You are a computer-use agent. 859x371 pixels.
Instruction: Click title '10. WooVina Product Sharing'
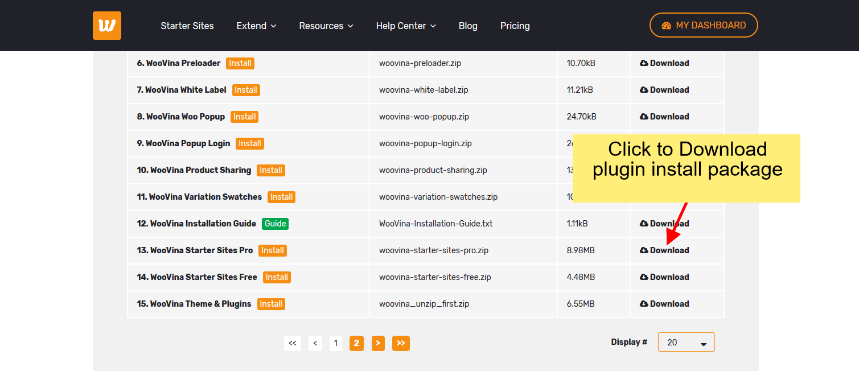(194, 170)
